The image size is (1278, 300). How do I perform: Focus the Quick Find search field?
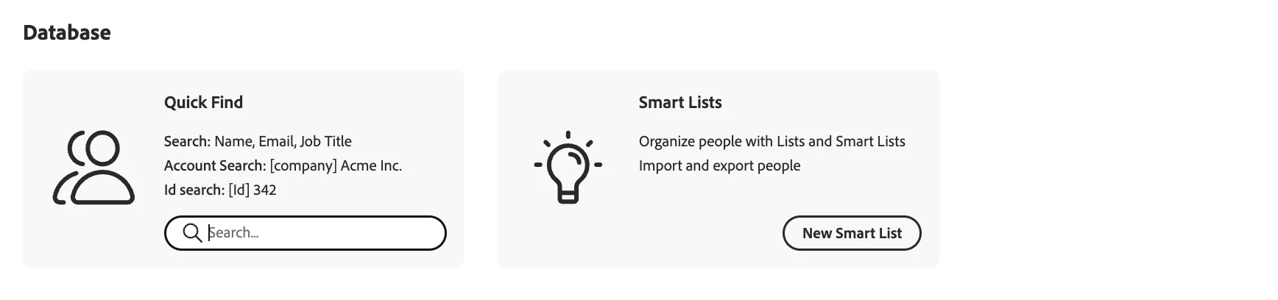tap(306, 233)
